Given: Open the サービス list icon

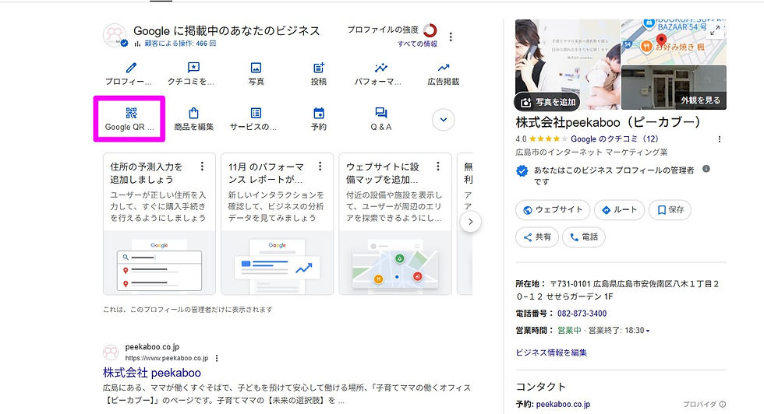Looking at the screenshot, I should point(256,113).
